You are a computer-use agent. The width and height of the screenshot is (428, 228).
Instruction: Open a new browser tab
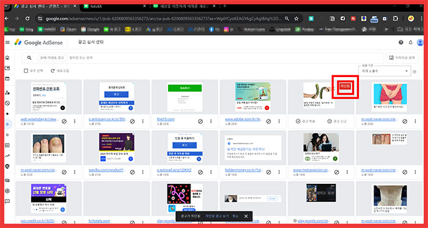tap(225, 6)
